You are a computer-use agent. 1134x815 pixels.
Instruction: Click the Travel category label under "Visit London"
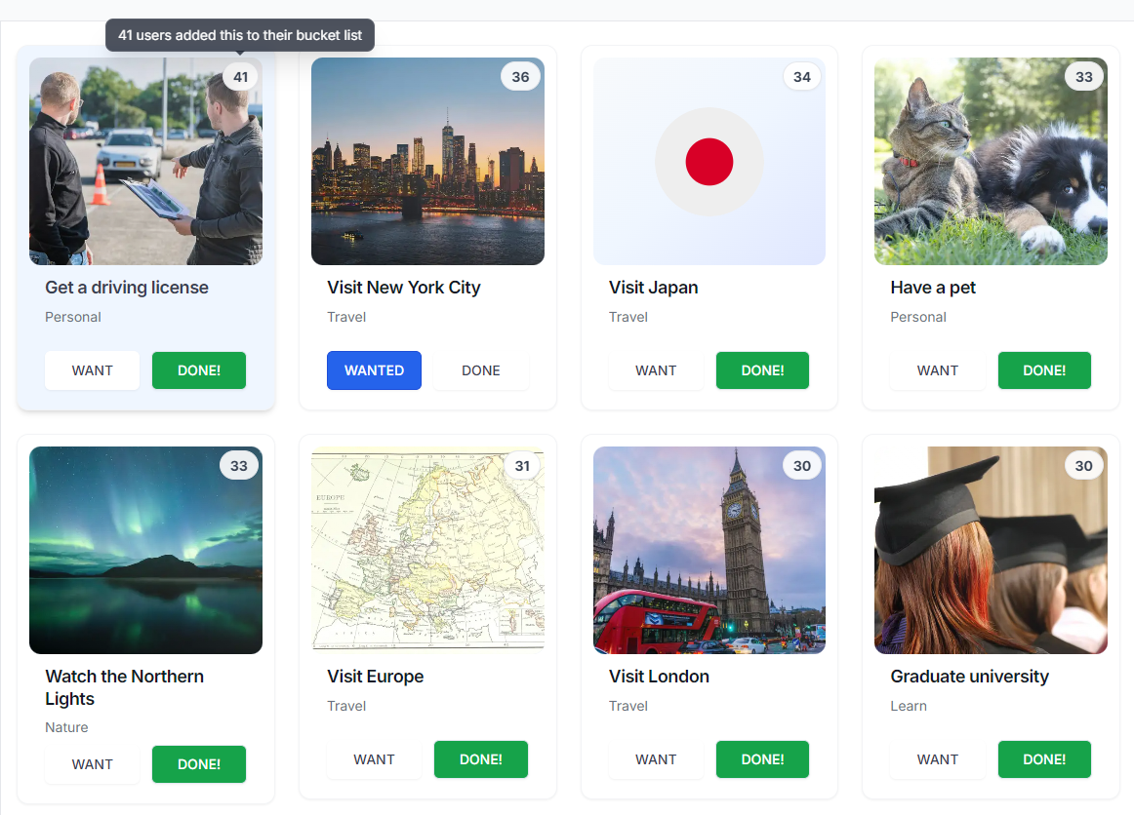[x=628, y=706]
